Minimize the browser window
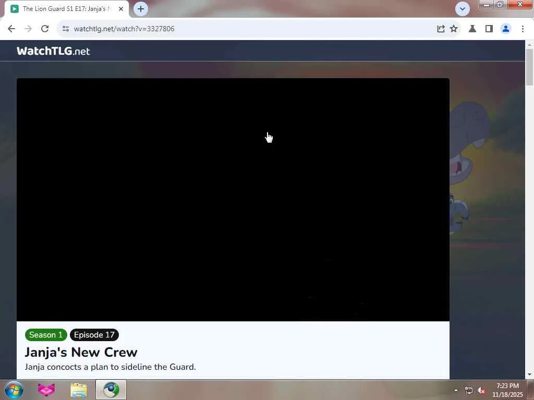The width and height of the screenshot is (534, 400). coord(487,5)
